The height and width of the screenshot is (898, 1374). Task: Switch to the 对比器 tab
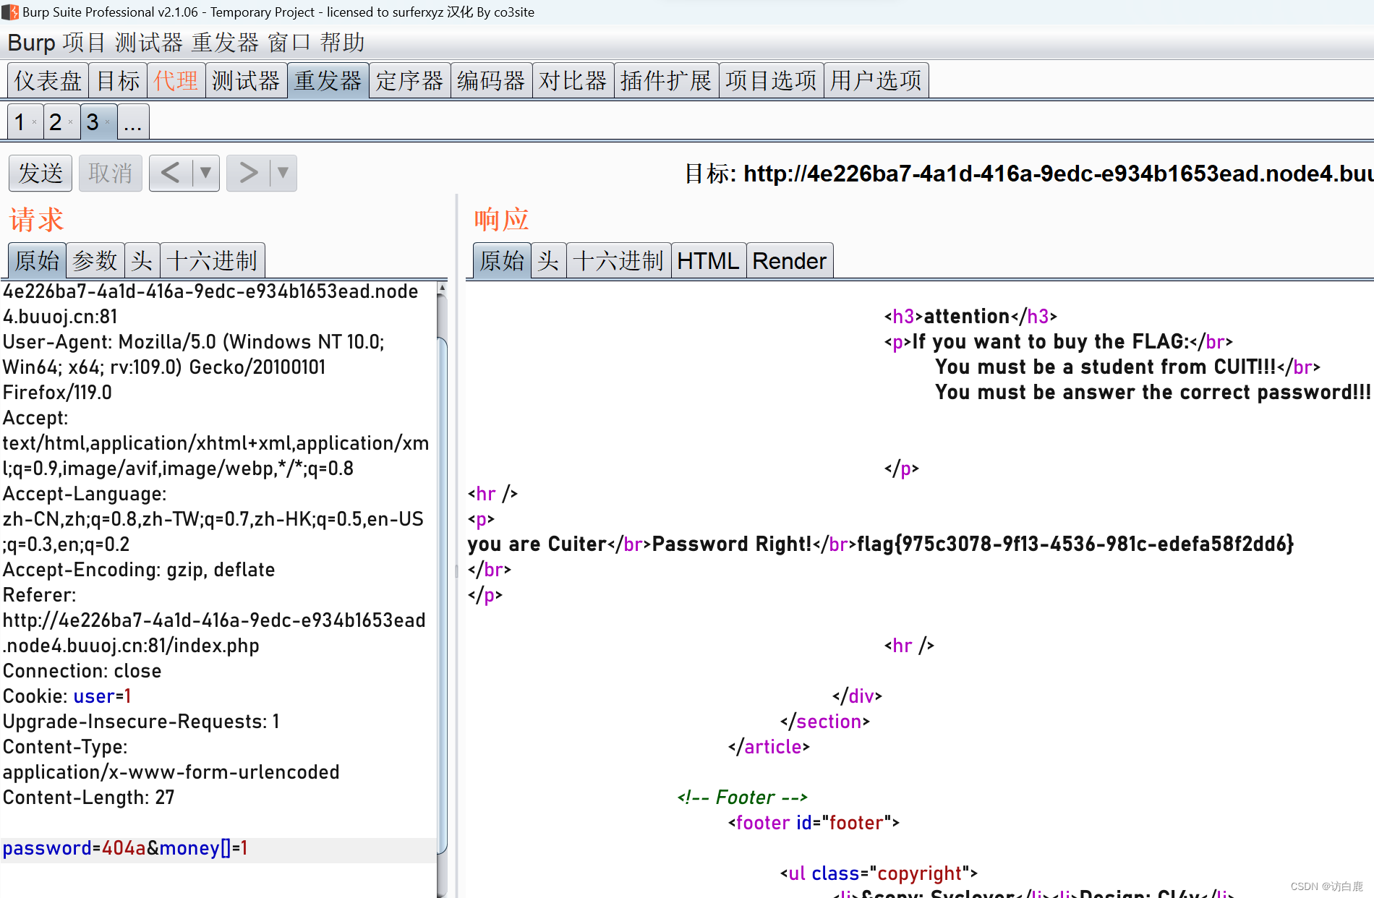(573, 80)
